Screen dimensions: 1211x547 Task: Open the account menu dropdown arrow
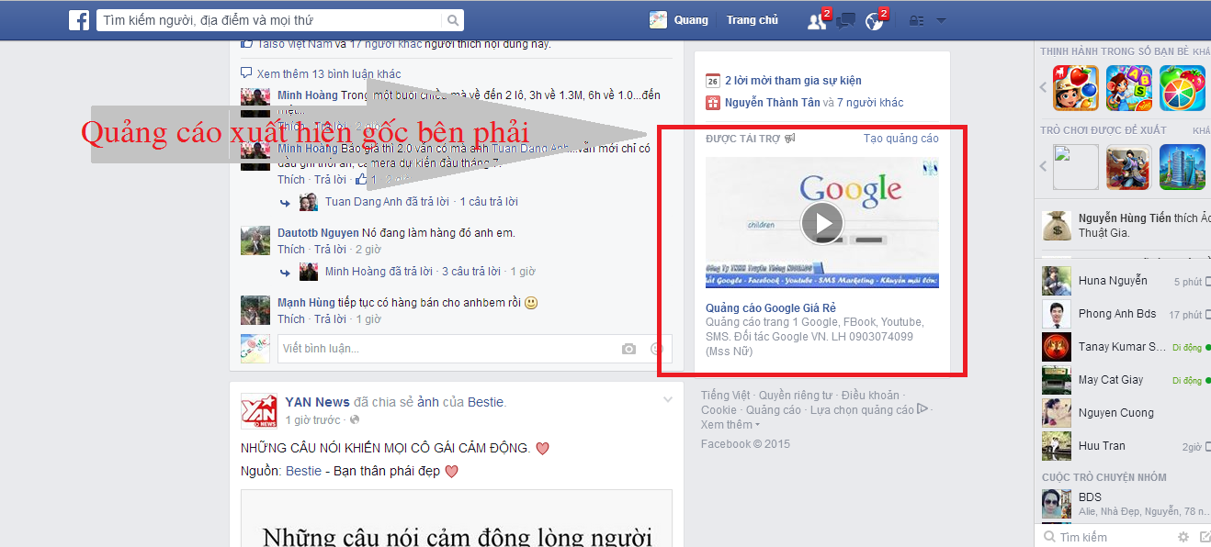point(941,21)
